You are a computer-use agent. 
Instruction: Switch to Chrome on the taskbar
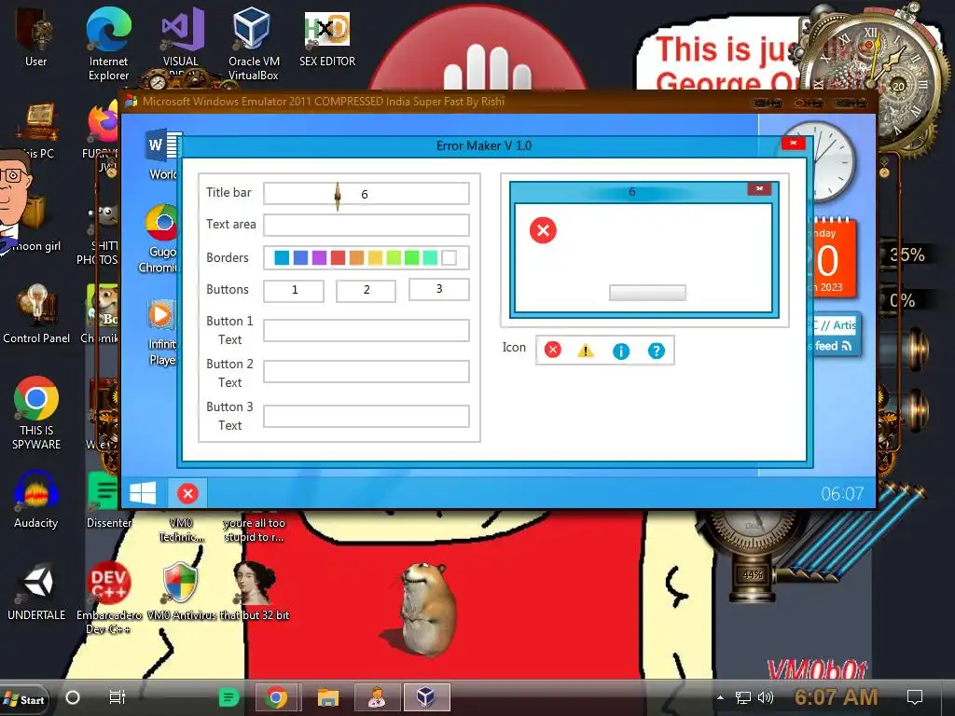[x=276, y=697]
